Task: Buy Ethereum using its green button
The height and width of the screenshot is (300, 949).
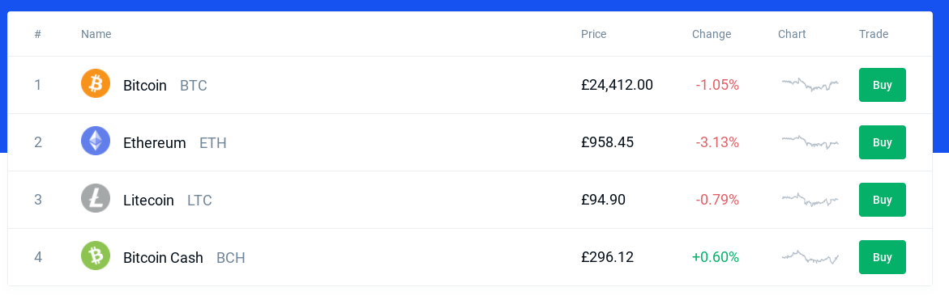Action: (x=882, y=142)
